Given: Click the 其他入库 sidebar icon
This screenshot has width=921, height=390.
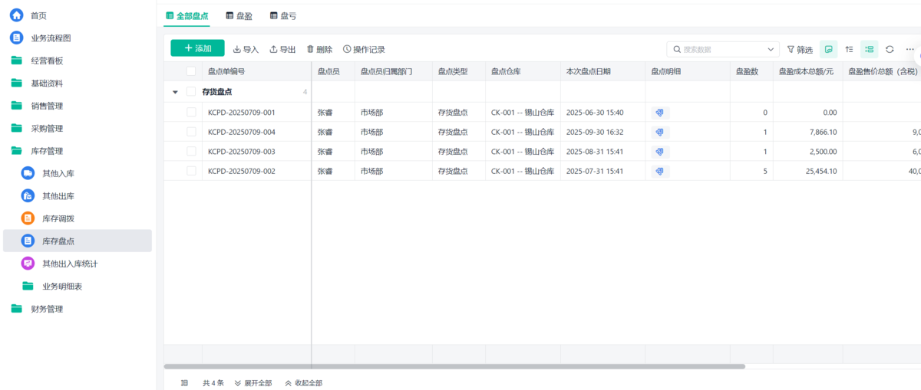Looking at the screenshot, I should [28, 173].
